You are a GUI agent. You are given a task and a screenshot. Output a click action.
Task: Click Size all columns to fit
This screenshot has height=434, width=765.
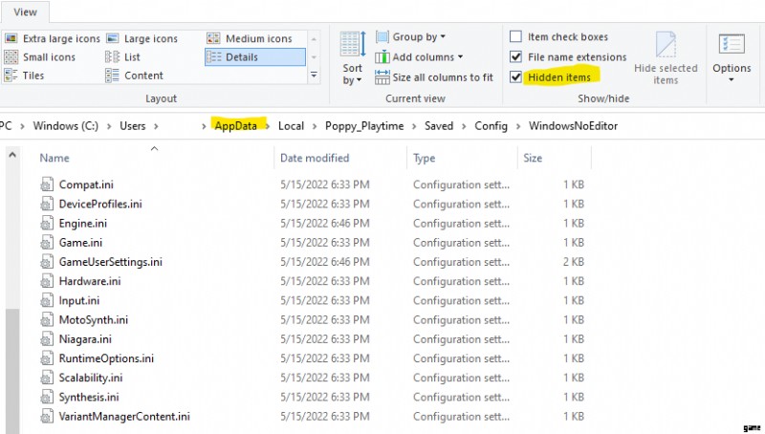pos(434,77)
